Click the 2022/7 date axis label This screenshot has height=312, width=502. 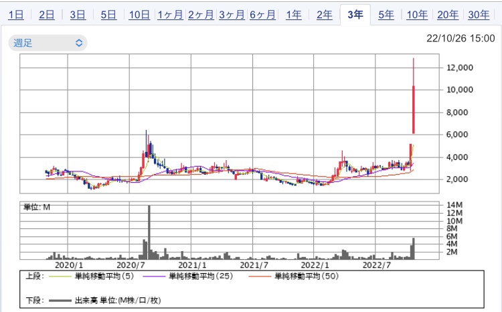376,265
